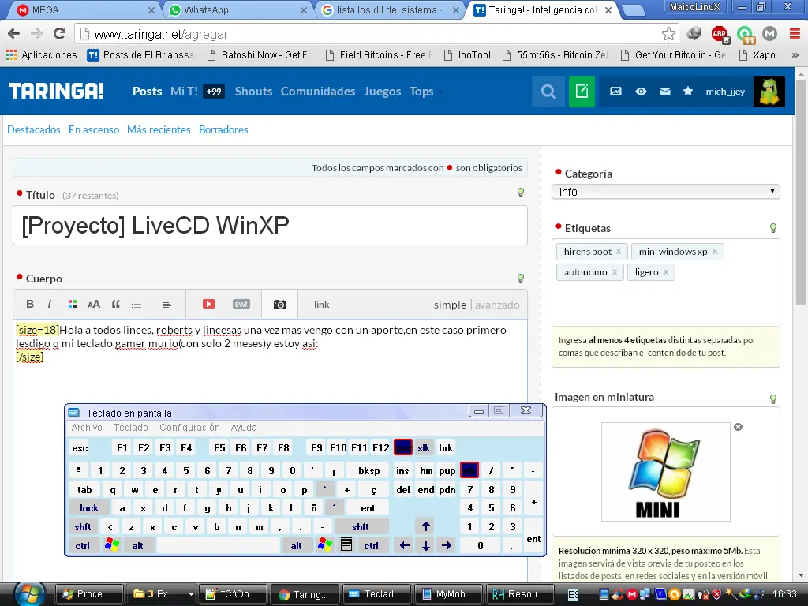This screenshot has width=808, height=606.
Task: Open the Categoría dropdown showing Info
Action: pyautogui.click(x=665, y=192)
